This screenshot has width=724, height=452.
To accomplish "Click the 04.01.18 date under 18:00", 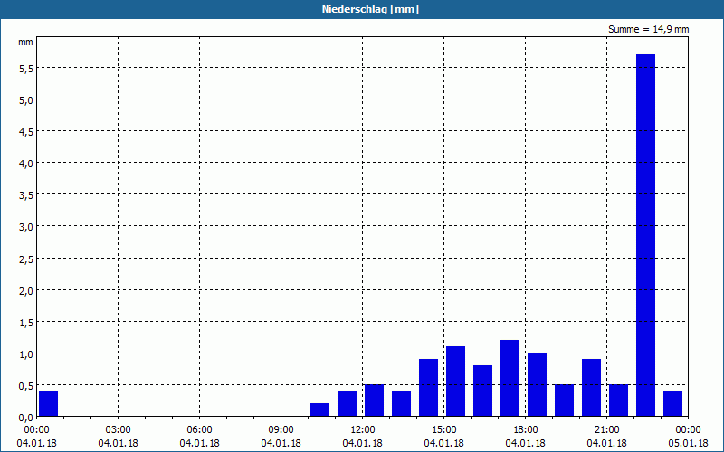I will coord(526,443).
